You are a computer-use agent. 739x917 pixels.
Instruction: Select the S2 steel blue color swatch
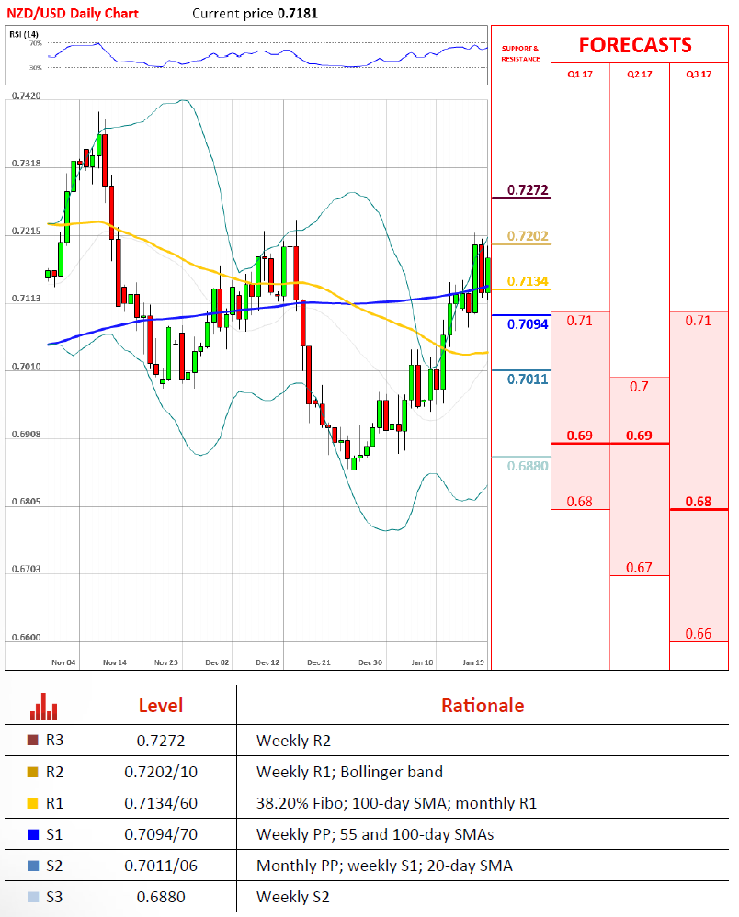tap(33, 866)
